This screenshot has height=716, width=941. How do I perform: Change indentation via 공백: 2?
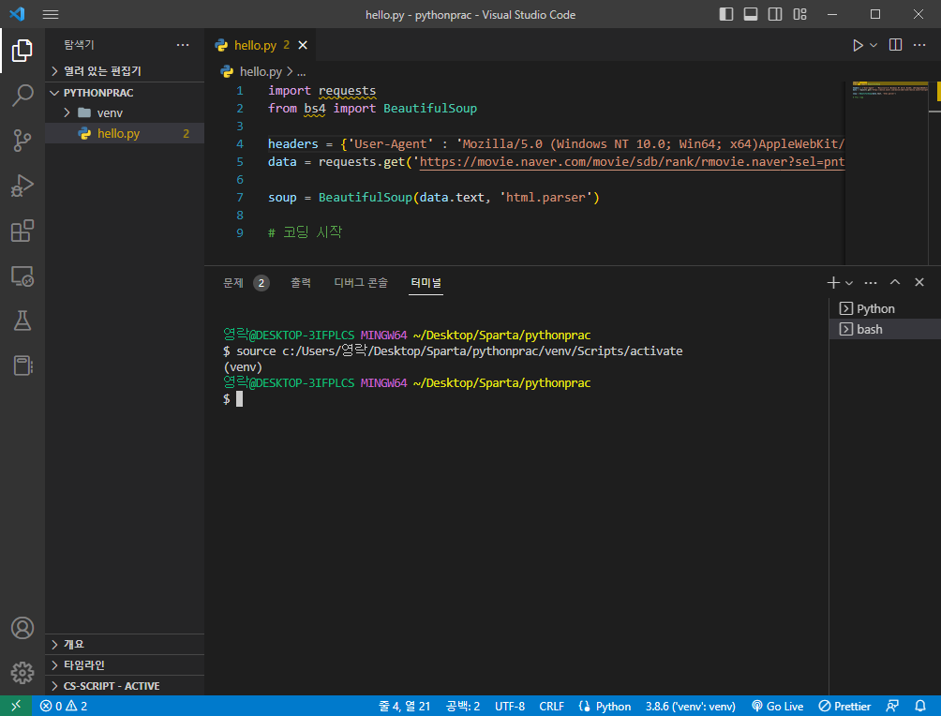pos(463,706)
